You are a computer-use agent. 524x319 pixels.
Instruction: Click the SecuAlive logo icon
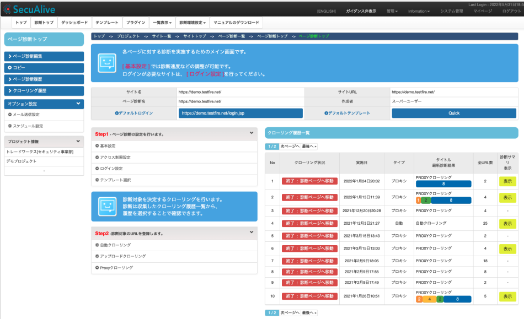click(7, 9)
